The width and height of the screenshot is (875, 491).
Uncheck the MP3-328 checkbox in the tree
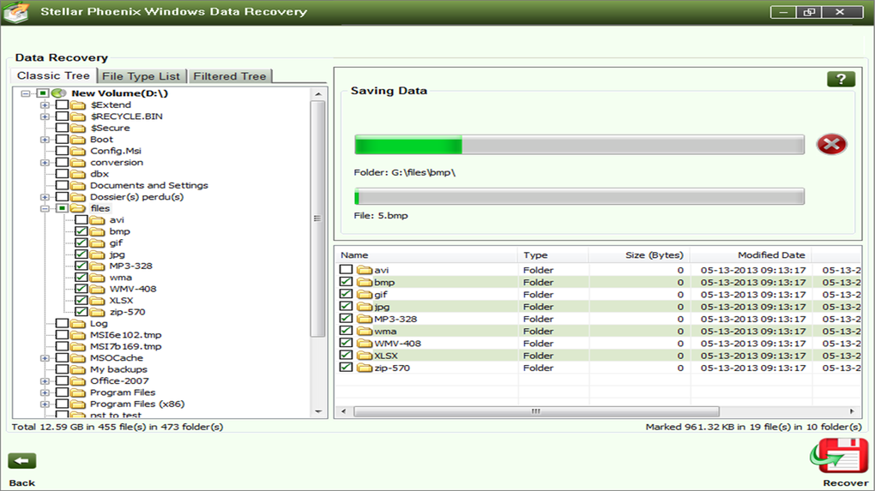tap(81, 266)
